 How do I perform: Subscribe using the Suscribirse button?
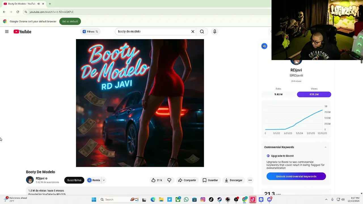[x=74, y=180]
